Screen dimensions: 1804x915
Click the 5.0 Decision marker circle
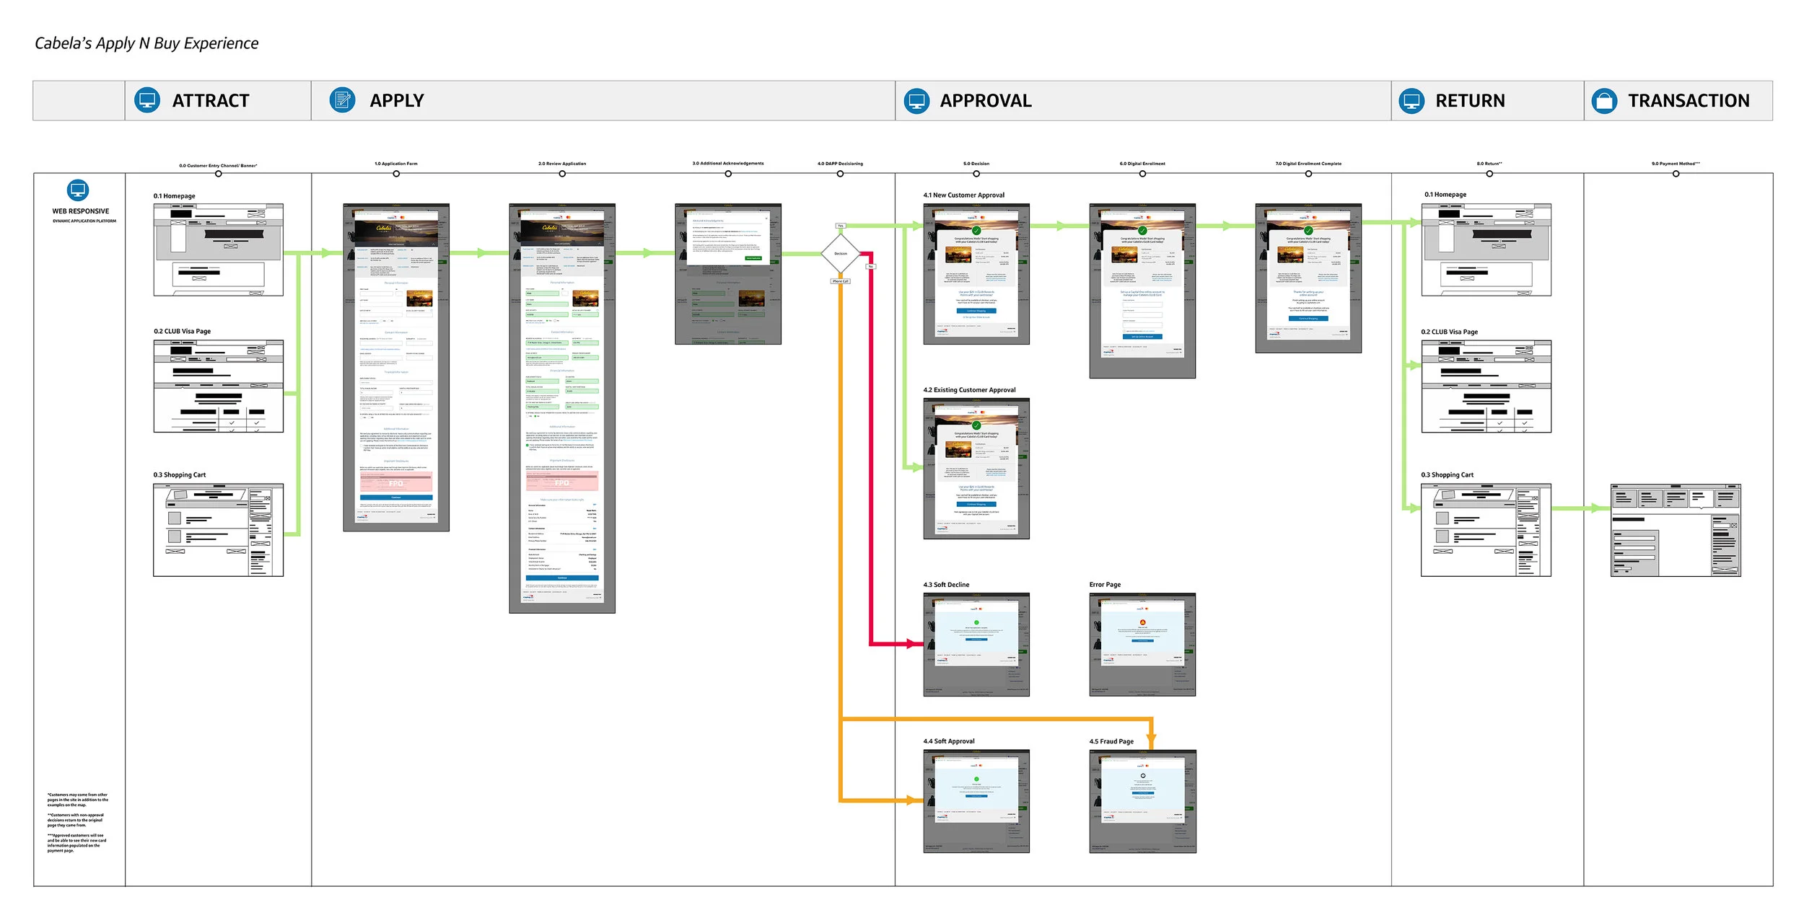(x=976, y=174)
